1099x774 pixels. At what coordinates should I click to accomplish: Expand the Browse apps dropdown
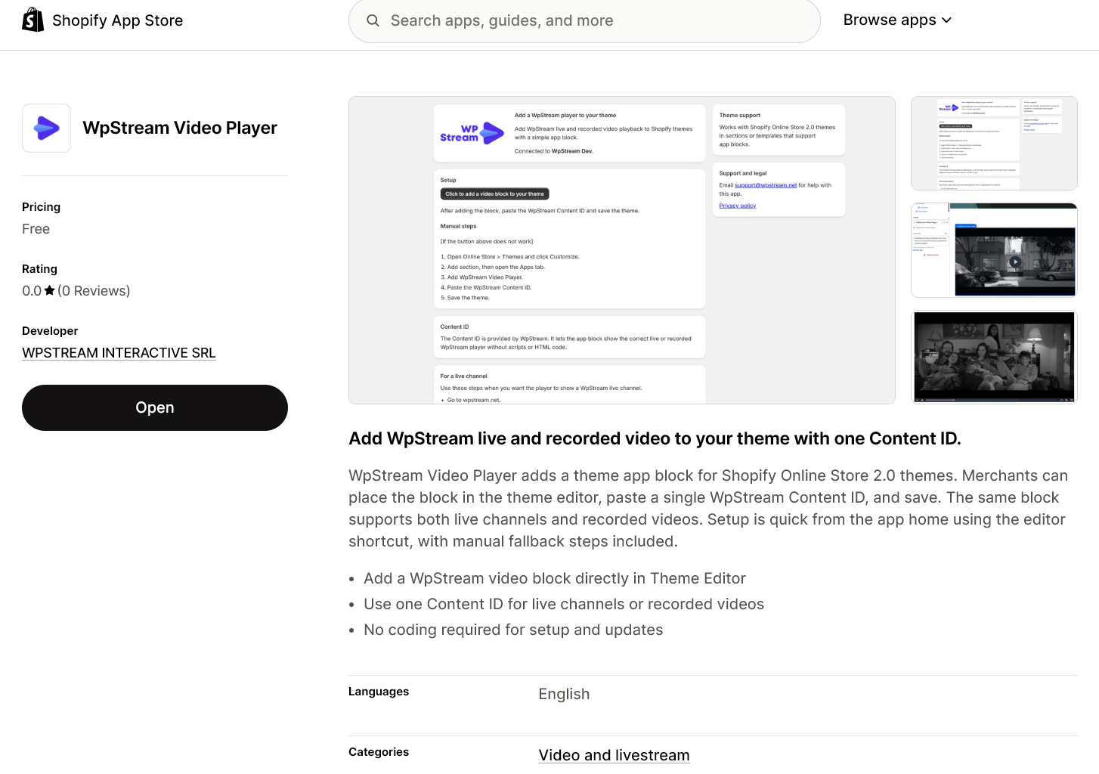[x=897, y=20]
